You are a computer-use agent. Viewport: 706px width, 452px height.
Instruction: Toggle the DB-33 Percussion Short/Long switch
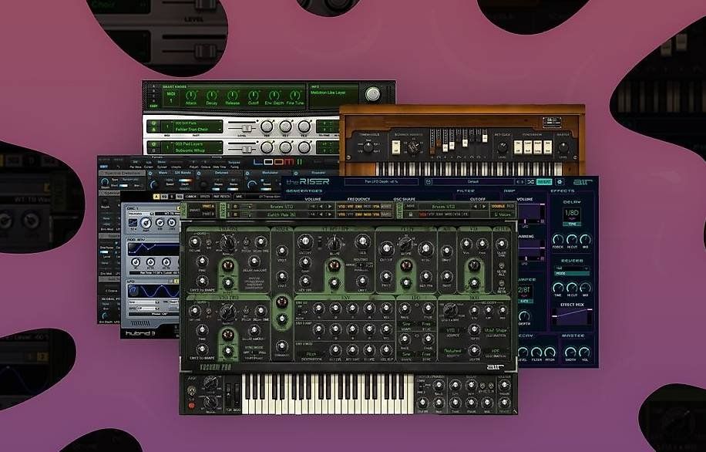[539, 147]
